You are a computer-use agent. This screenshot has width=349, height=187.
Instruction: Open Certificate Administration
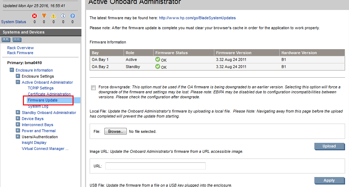tap(49, 94)
